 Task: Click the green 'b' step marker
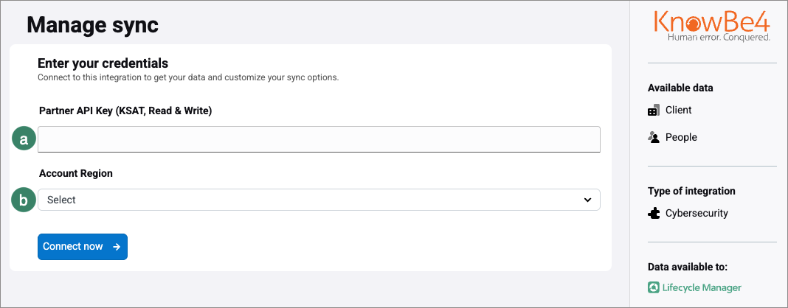pyautogui.click(x=24, y=200)
